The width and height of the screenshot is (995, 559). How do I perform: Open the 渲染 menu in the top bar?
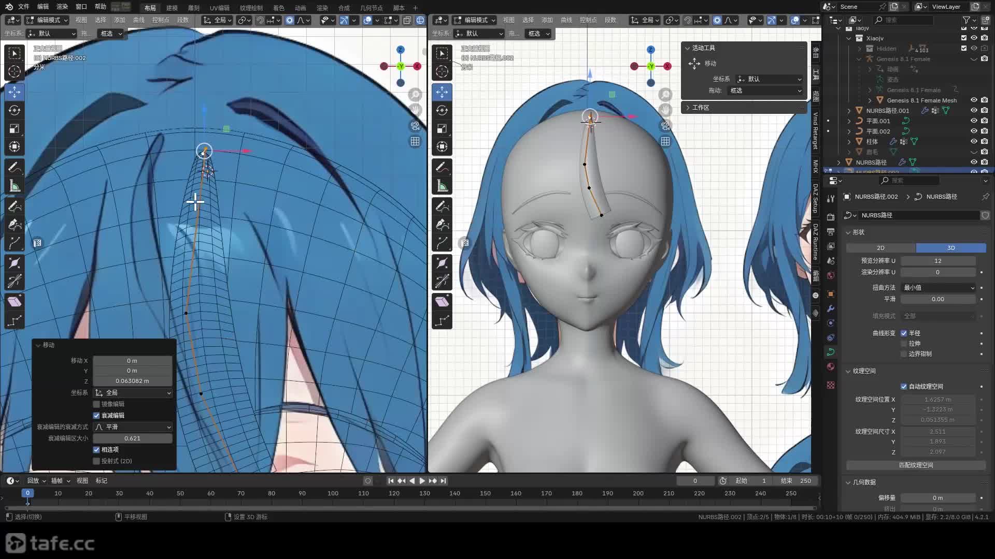tap(62, 7)
